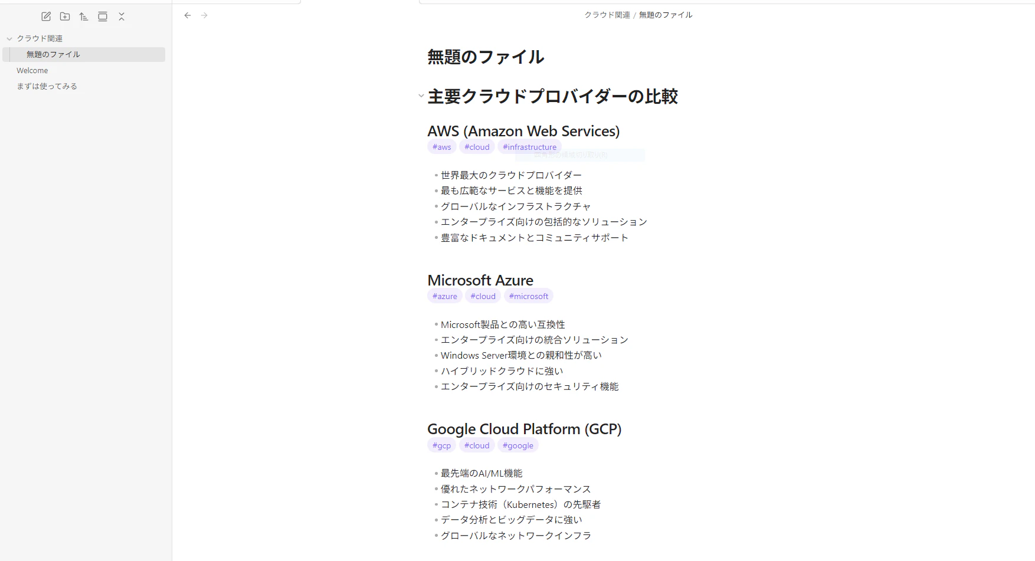Click the bullet エンタープライズ向けの包括的なソリューション

pos(544,222)
